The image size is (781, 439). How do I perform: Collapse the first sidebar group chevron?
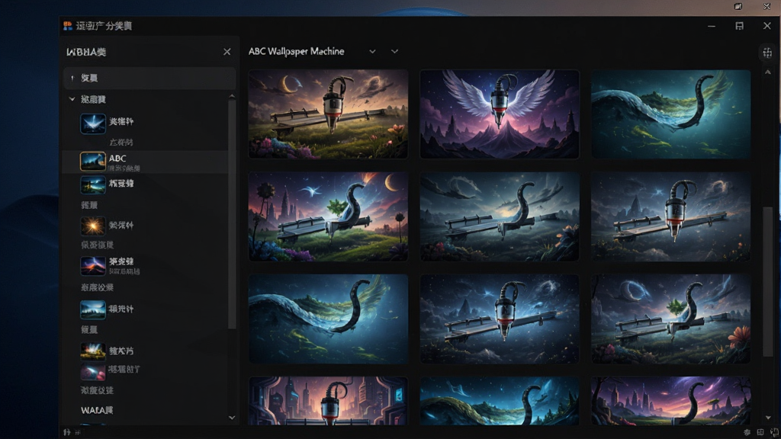pos(72,99)
